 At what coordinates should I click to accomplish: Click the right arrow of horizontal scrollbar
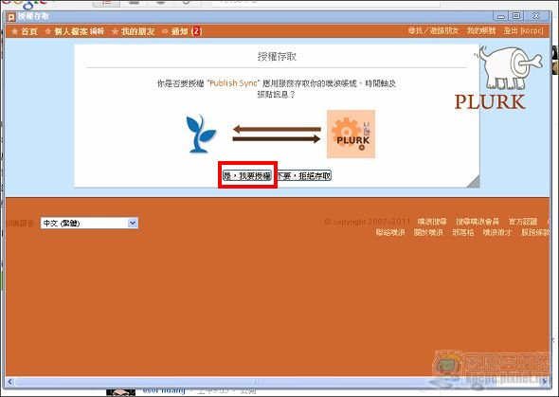545,382
